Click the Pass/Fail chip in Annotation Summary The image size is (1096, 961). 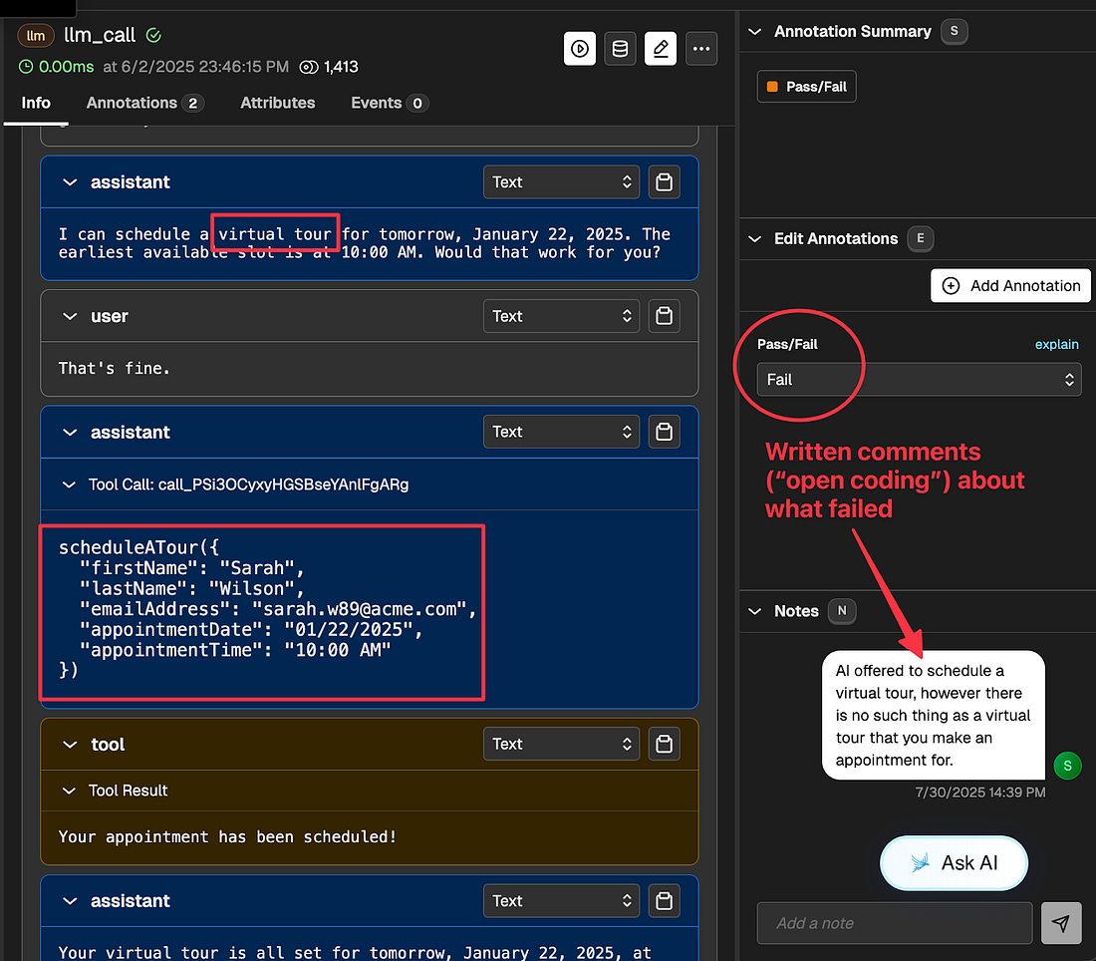coord(807,86)
